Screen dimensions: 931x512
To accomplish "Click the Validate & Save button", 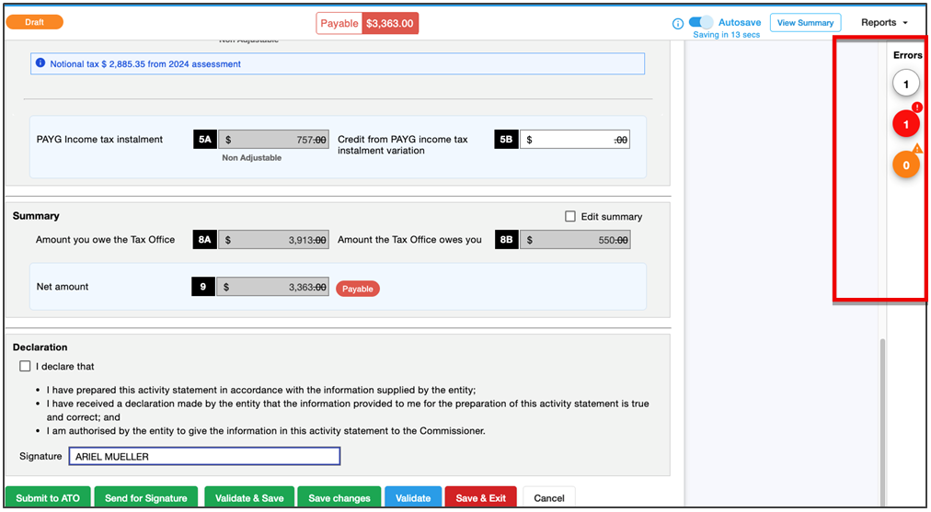I will (249, 498).
